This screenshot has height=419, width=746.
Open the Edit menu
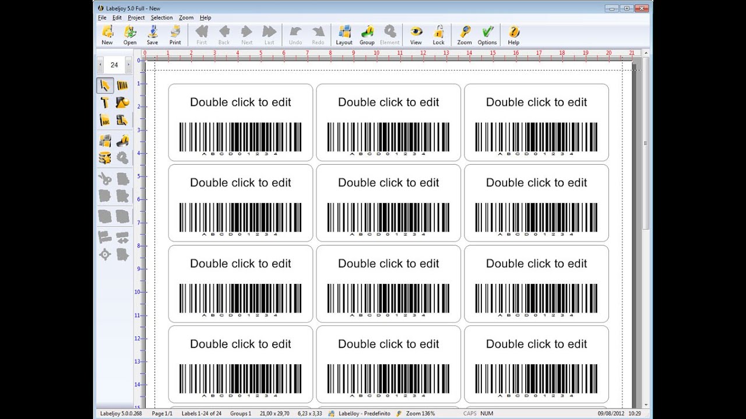tap(117, 17)
